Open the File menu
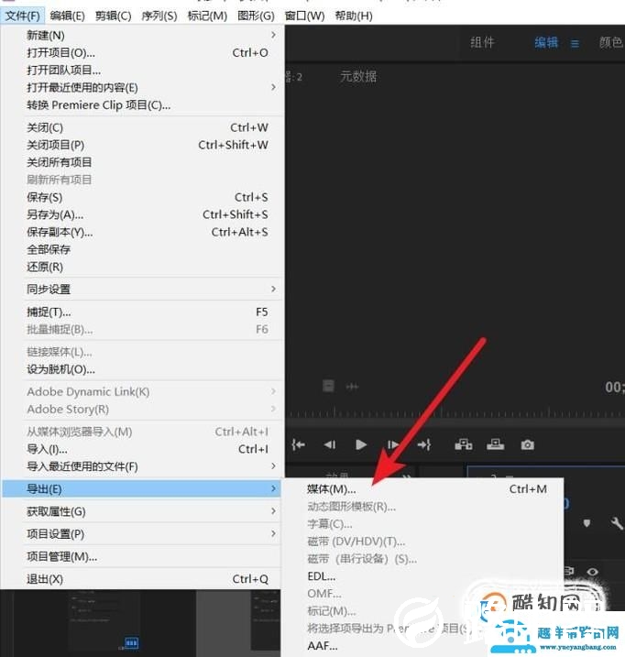Screen dimensions: 625x657 tap(23, 16)
